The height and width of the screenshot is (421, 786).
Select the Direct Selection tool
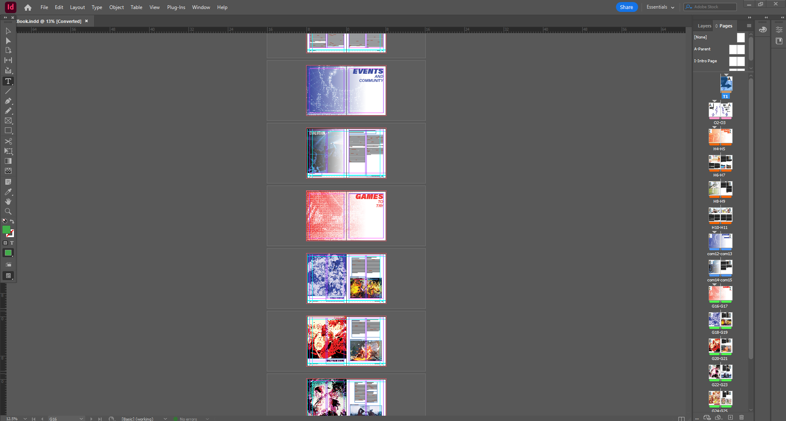click(x=8, y=41)
